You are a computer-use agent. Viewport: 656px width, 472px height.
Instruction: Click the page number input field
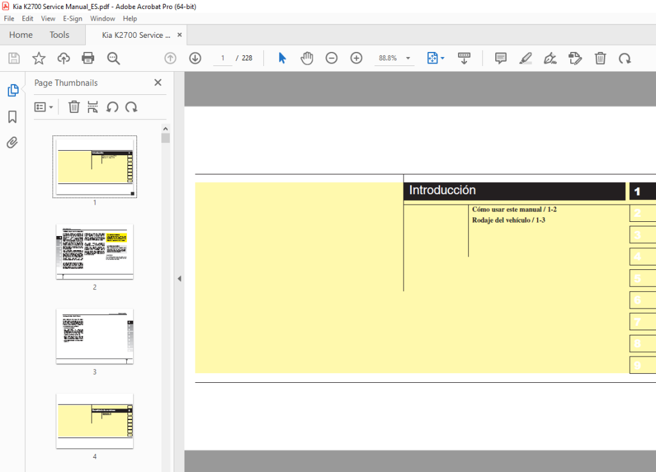[222, 58]
